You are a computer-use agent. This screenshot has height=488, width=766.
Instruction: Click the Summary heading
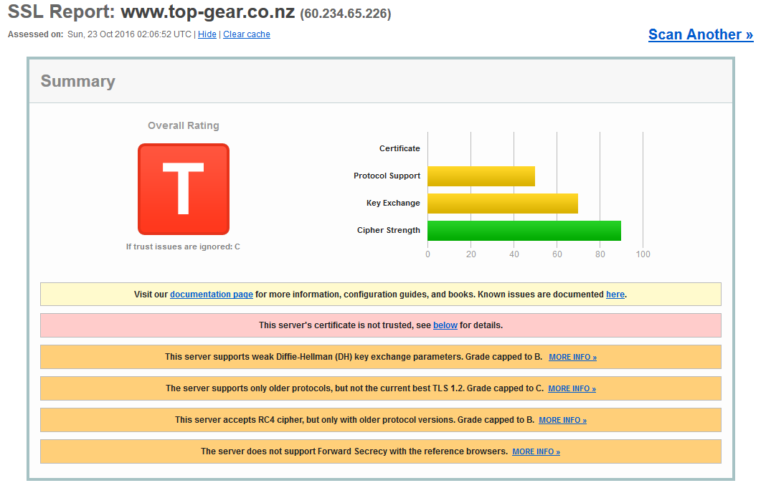[x=77, y=81]
